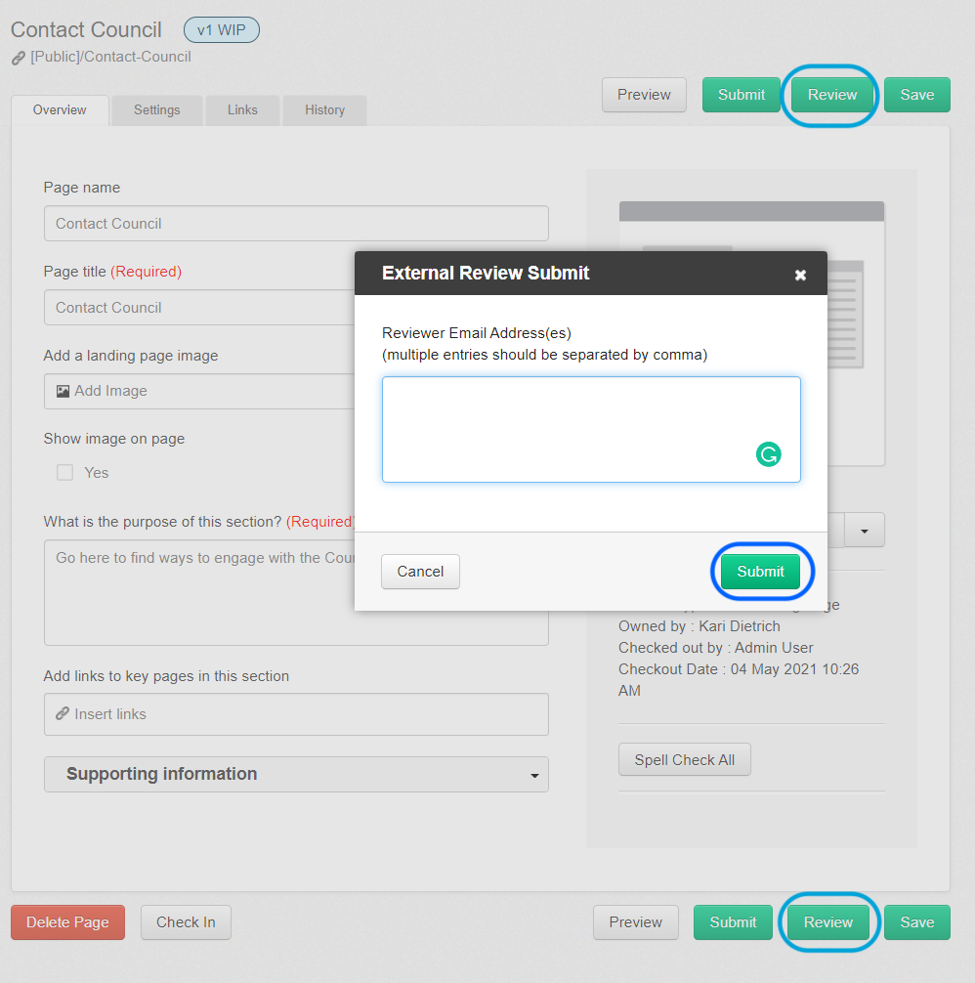Open the small dropdown arrow on the right panel
975x983 pixels.
pos(864,530)
